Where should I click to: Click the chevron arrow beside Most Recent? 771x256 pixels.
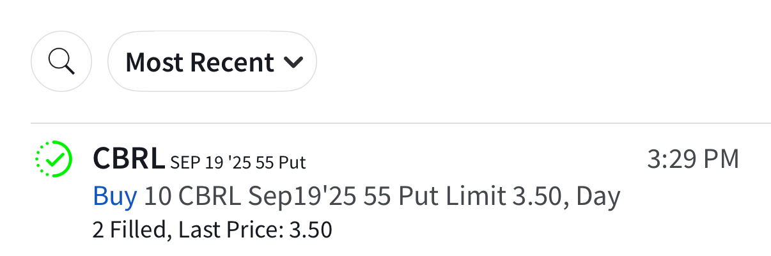pyautogui.click(x=293, y=63)
